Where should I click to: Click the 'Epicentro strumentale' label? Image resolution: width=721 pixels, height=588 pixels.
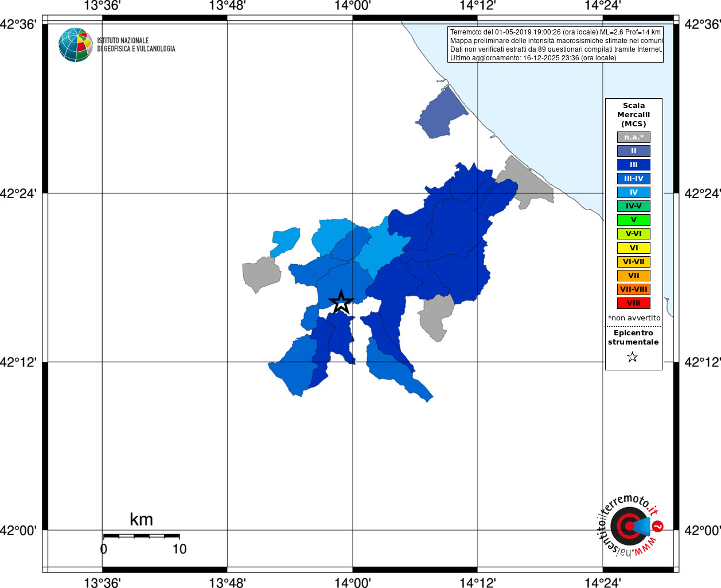633,338
